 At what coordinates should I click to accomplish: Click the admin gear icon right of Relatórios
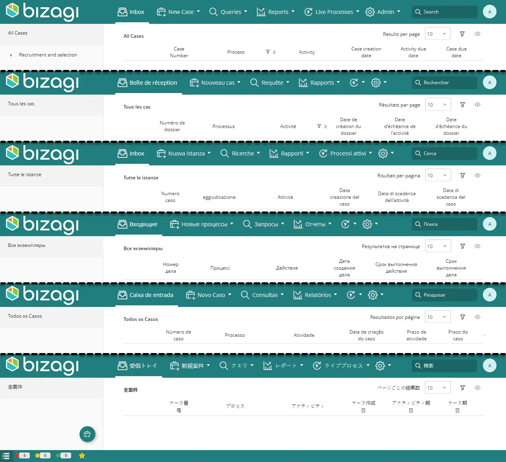[373, 295]
